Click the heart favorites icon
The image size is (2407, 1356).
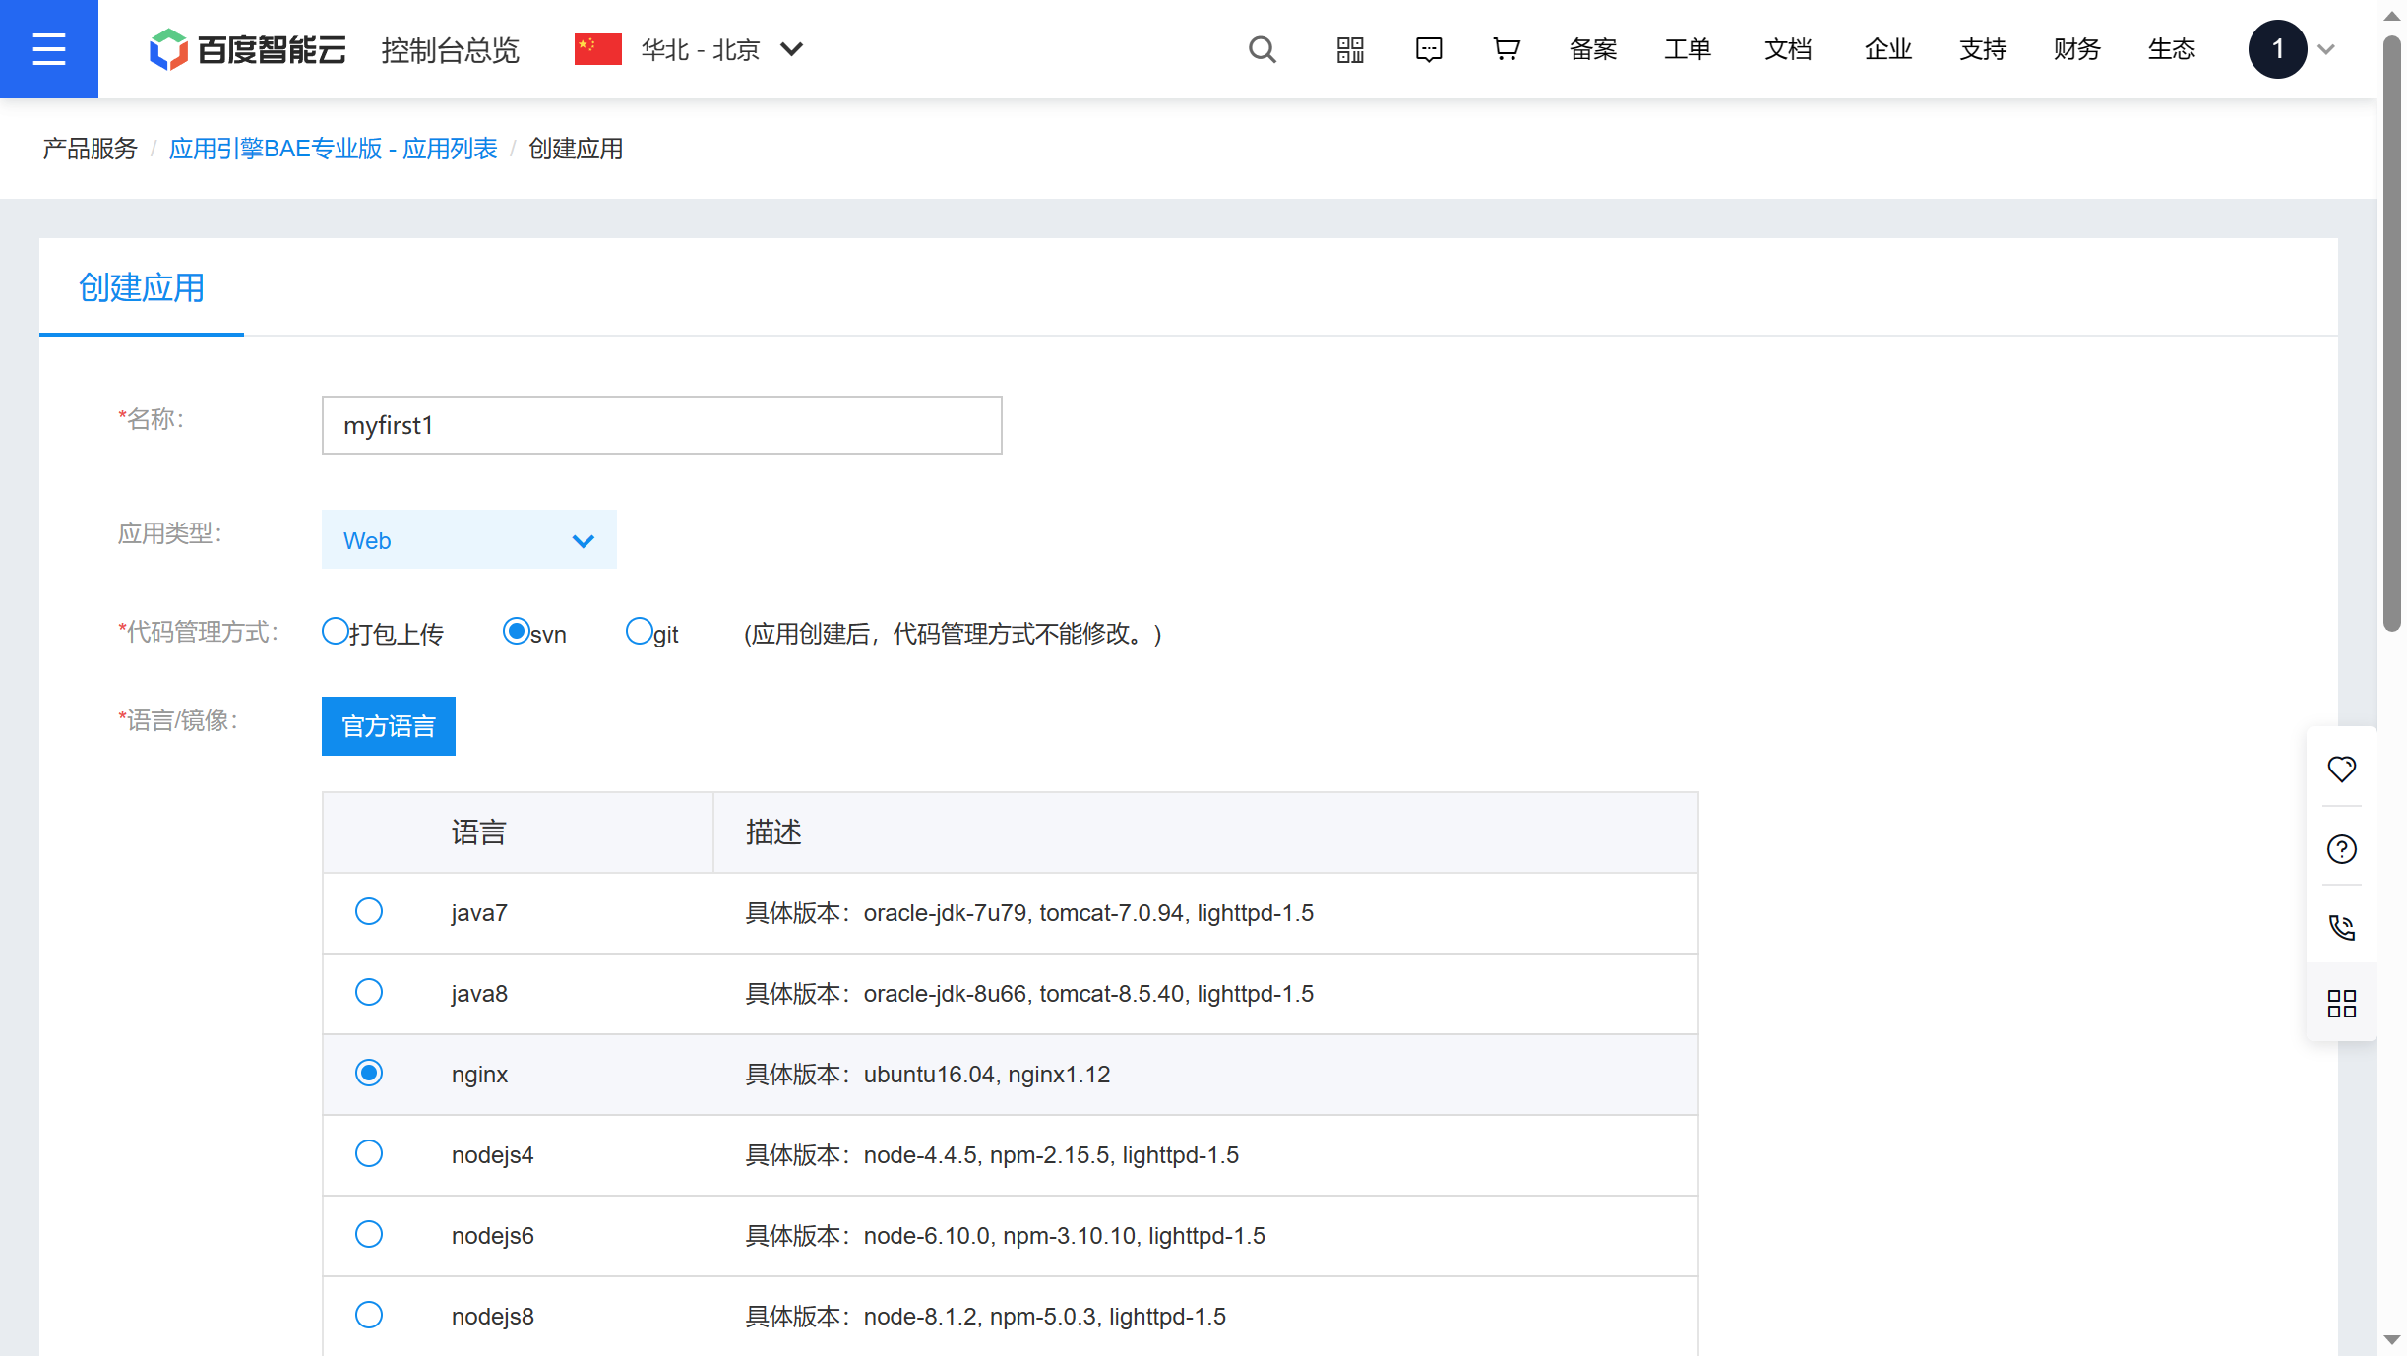pos(2341,769)
